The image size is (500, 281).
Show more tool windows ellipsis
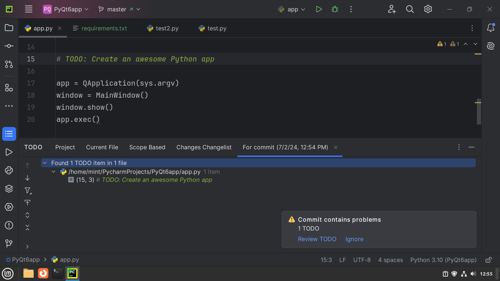(x=9, y=106)
